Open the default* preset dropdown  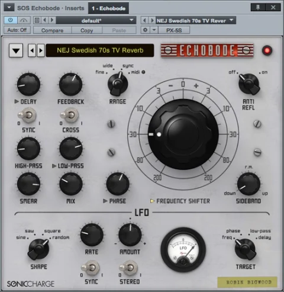point(96,20)
